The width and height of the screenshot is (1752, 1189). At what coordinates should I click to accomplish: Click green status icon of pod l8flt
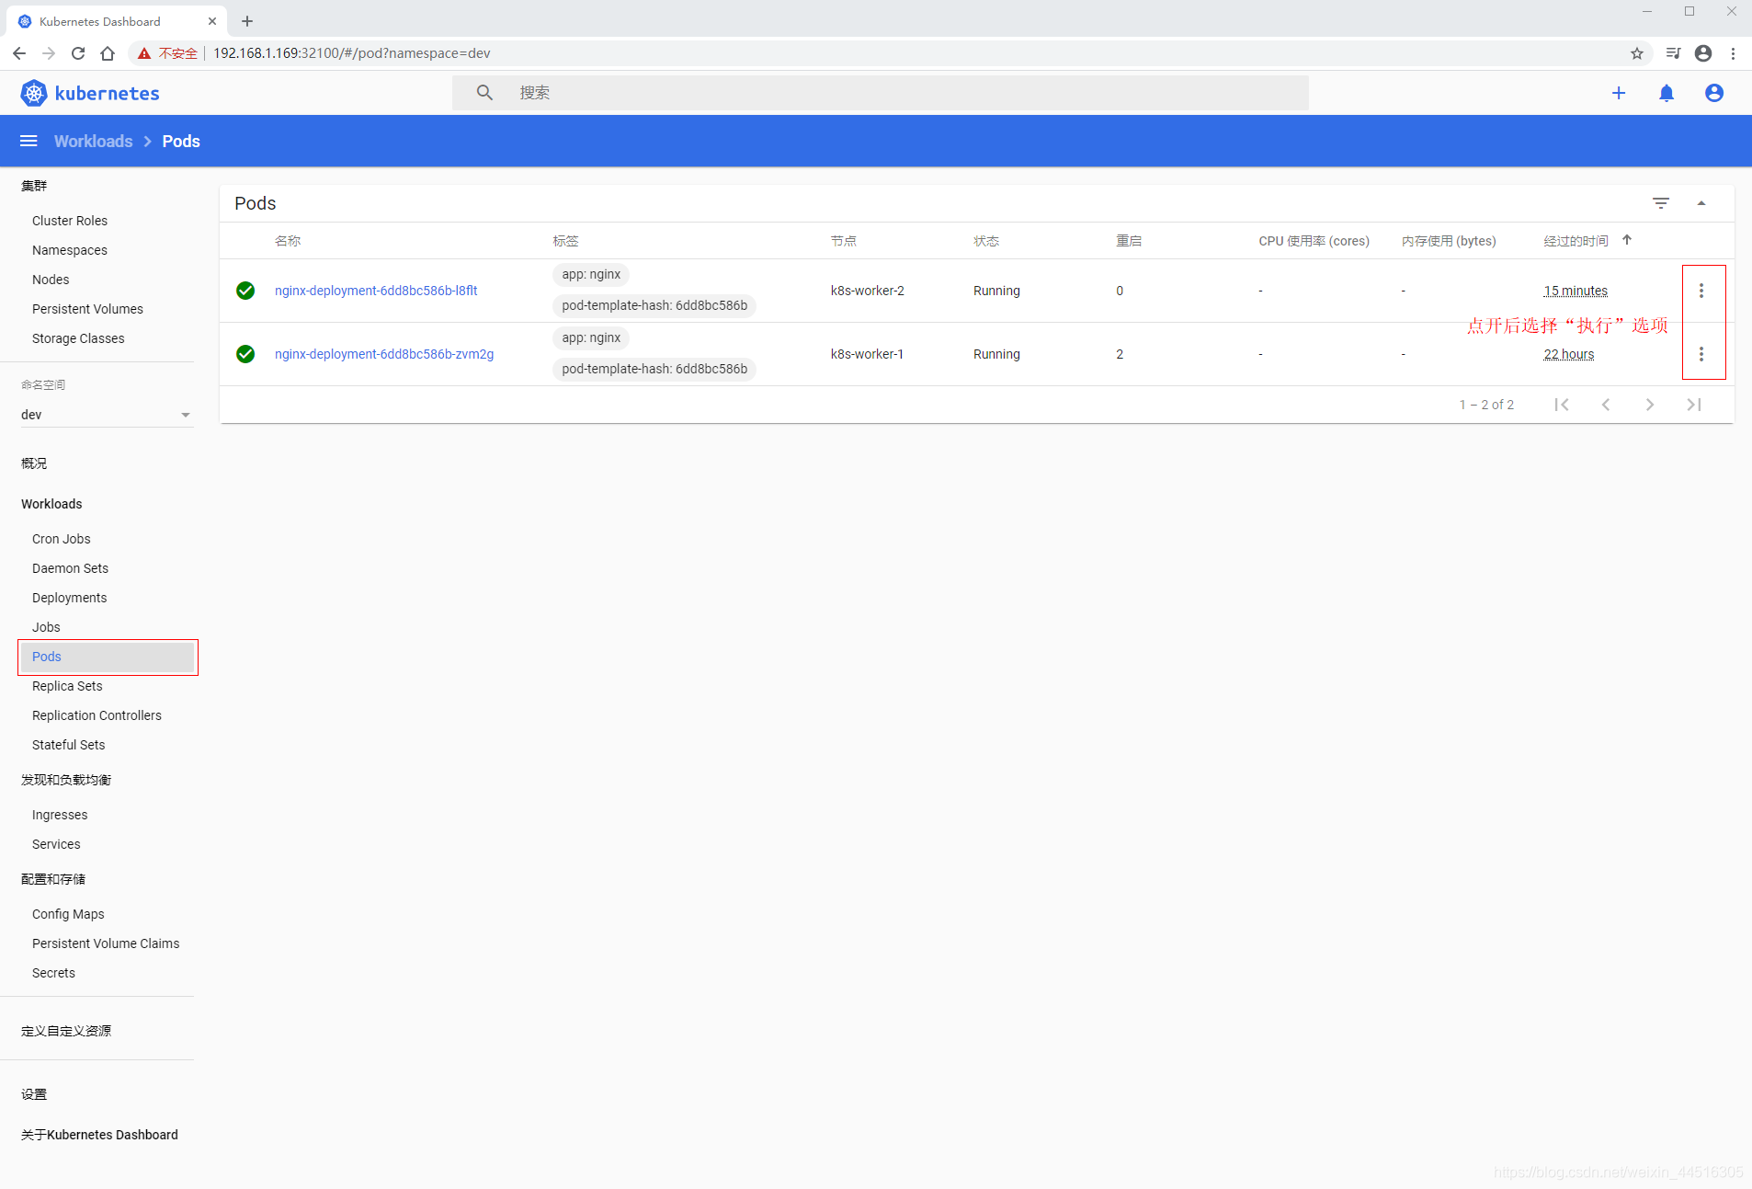[x=245, y=291]
